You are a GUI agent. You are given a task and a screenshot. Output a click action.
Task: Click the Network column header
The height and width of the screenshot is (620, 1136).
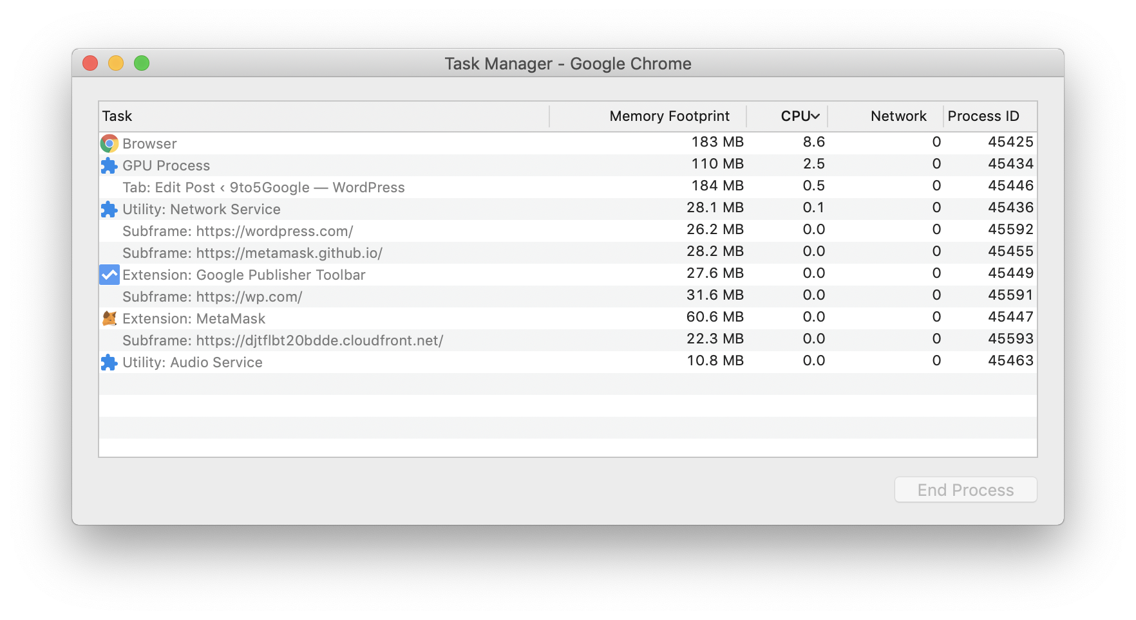coord(898,116)
